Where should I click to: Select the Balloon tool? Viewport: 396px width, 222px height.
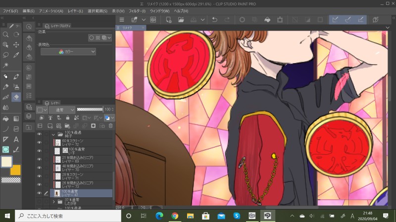point(5,149)
